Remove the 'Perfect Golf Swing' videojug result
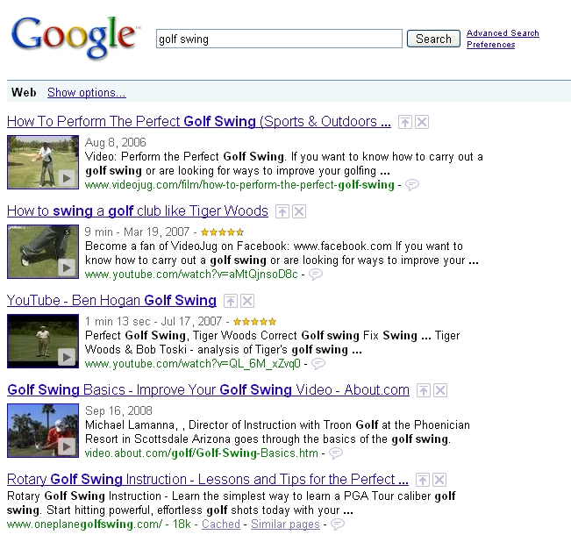The height and width of the screenshot is (535, 571). (422, 122)
